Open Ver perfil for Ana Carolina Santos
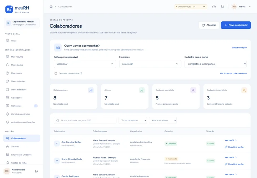 pos(231,140)
